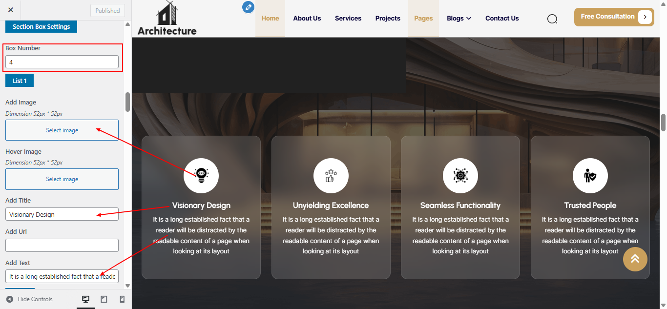The image size is (667, 309).
Task: Click the Architecture logo
Action: click(167, 18)
